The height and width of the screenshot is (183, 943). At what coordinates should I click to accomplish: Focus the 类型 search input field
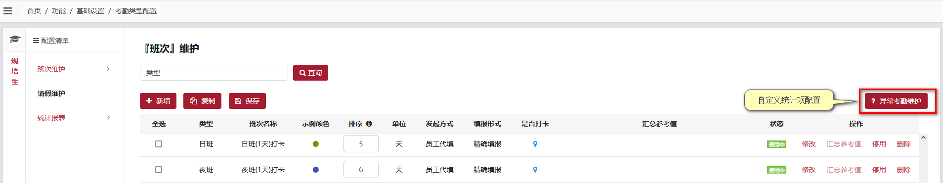point(214,73)
